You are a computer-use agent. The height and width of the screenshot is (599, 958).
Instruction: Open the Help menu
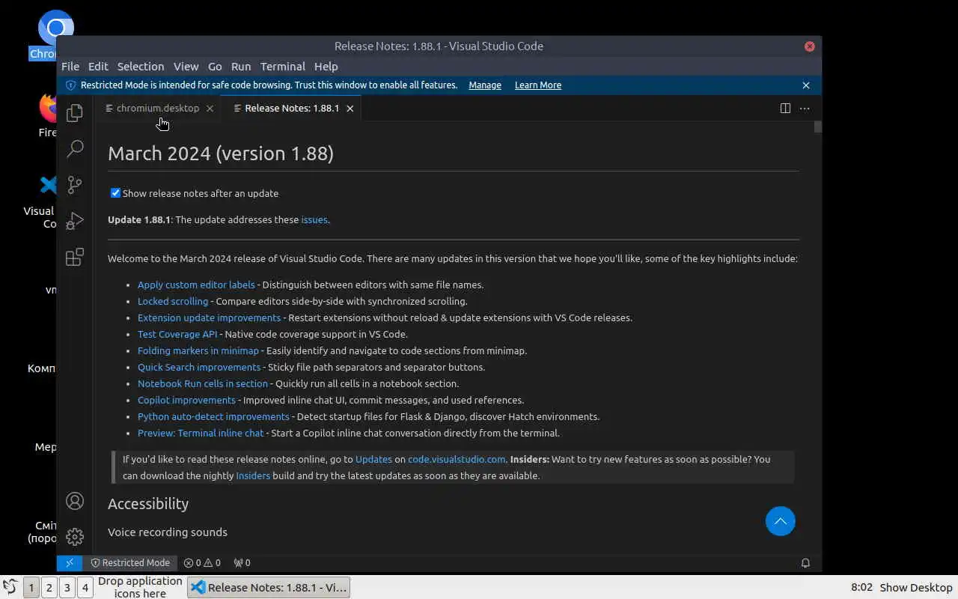click(326, 66)
